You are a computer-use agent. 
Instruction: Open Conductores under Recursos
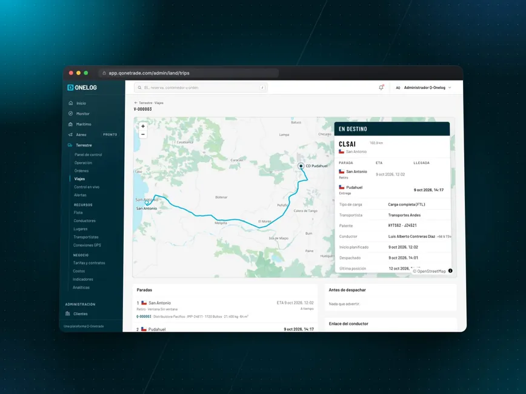tap(85, 221)
